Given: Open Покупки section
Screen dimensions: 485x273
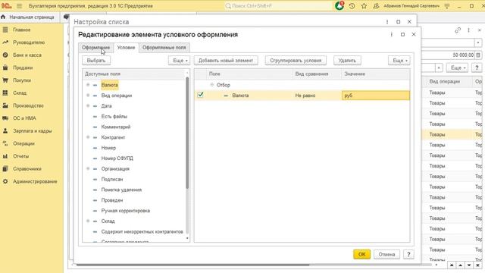Looking at the screenshot, I should [22, 80].
